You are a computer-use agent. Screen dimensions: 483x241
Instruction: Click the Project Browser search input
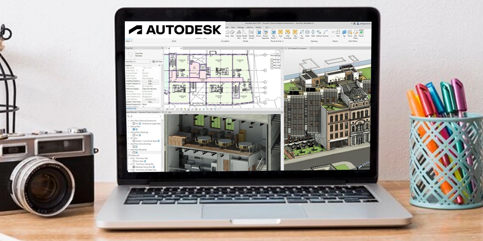(x=145, y=116)
